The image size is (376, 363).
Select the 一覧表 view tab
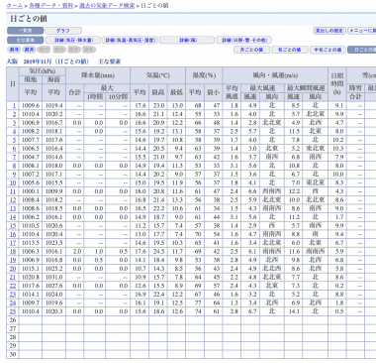pos(25,31)
